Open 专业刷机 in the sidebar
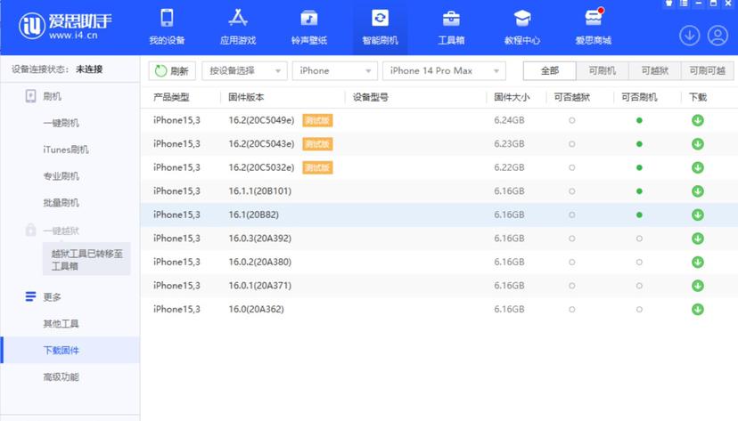Viewport: 738px width, 421px height. click(61, 176)
